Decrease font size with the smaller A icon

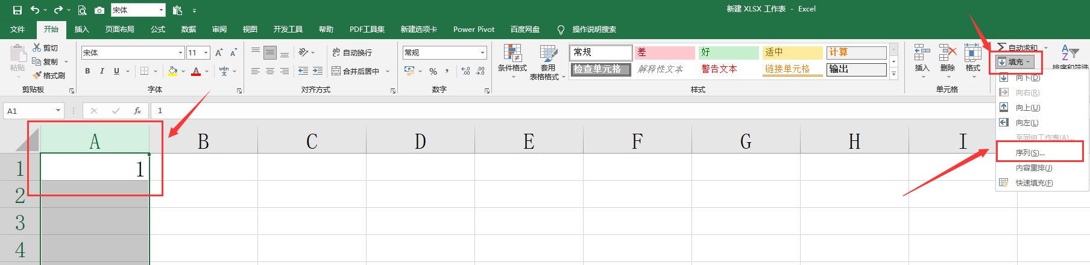click(233, 53)
